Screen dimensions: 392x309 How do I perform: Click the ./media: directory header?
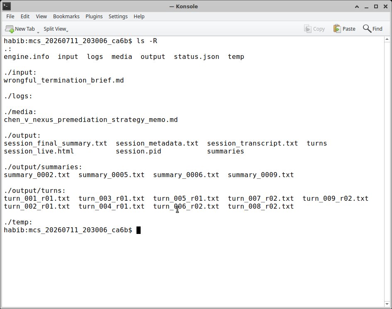click(20, 112)
